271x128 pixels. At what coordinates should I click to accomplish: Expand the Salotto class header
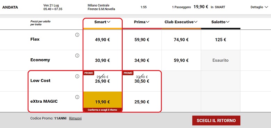coord(220,22)
